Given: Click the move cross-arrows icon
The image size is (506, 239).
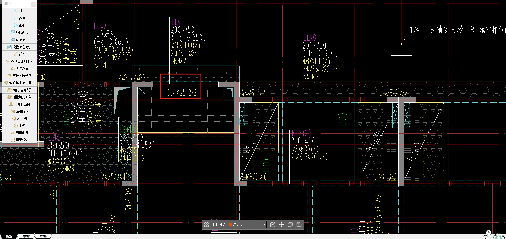Looking at the screenshot, I should [281, 224].
